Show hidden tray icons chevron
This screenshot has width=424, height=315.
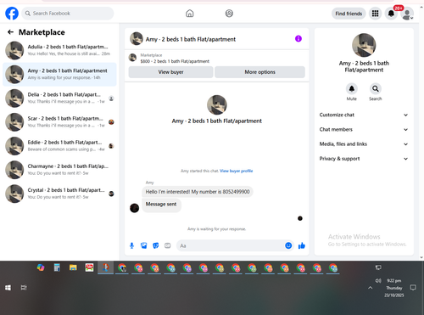(370, 288)
